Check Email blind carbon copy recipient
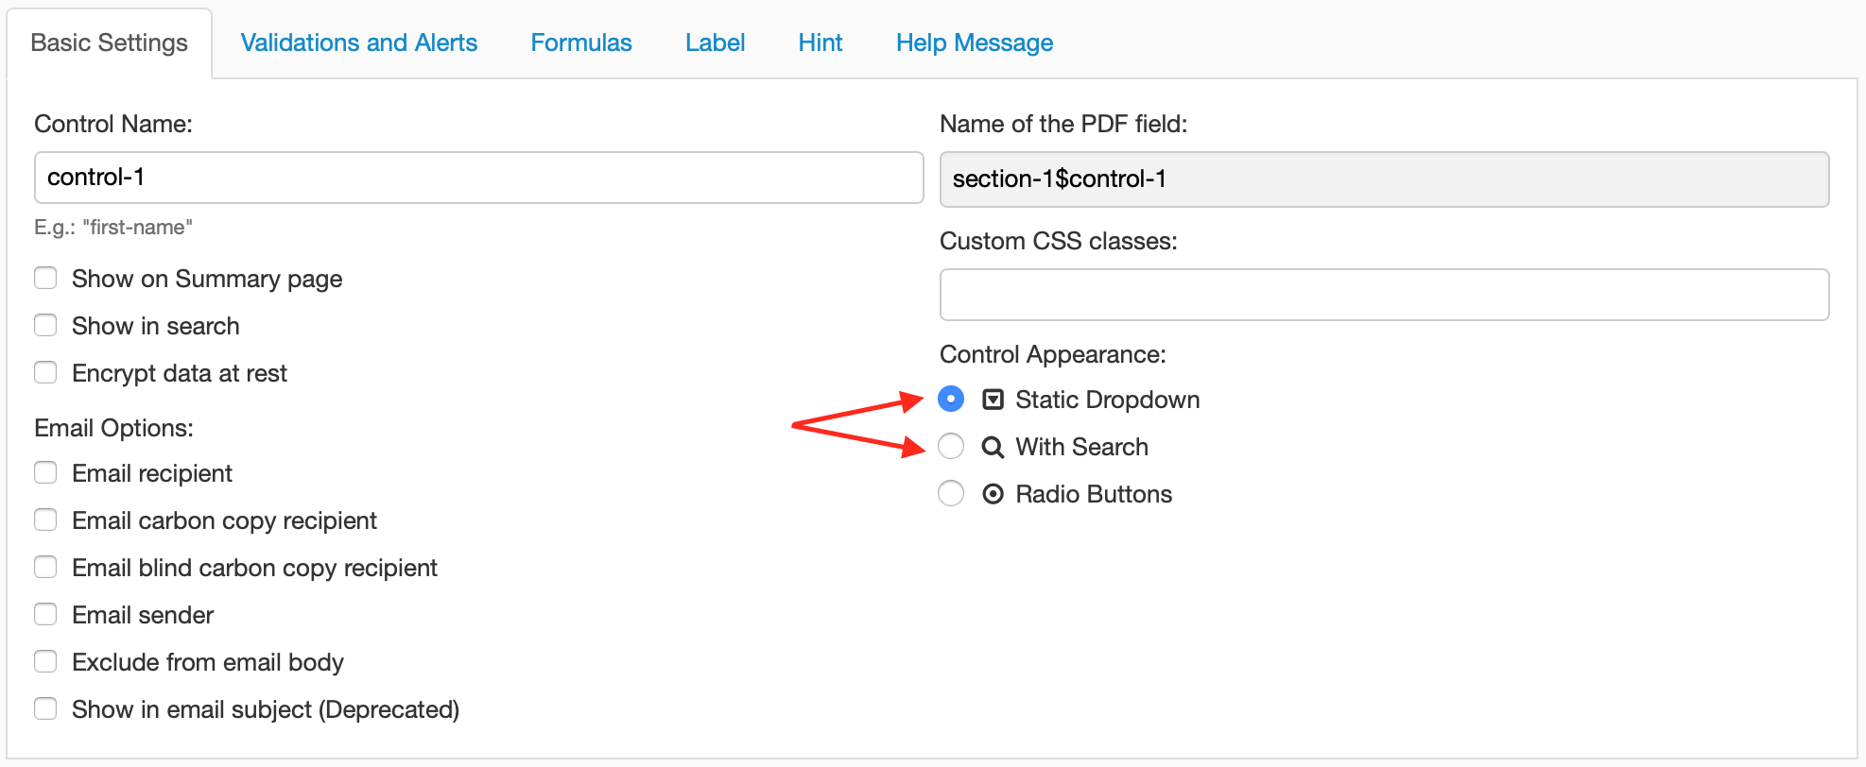 tap(45, 567)
